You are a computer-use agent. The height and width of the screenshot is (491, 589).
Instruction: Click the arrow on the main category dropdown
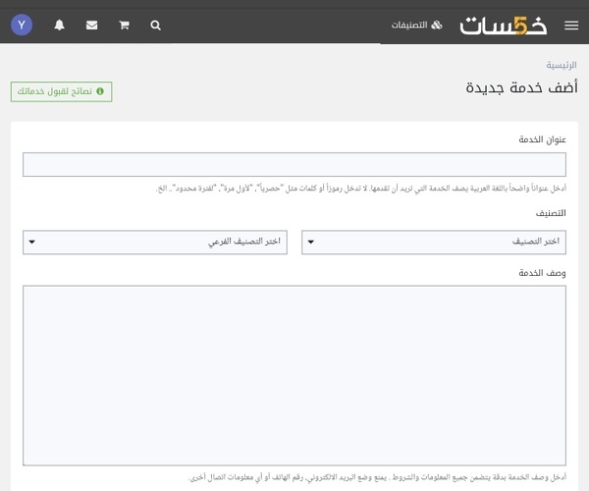click(x=311, y=242)
